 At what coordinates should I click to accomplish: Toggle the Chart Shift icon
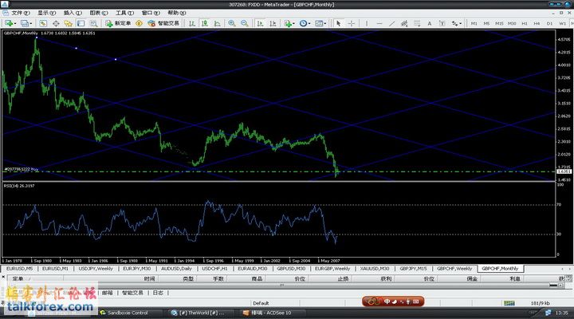pyautogui.click(x=273, y=23)
